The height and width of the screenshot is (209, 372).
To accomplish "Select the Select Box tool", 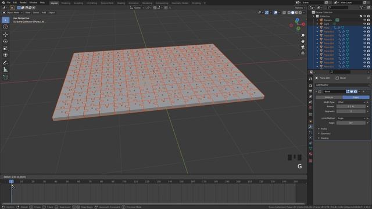I will point(5,20).
